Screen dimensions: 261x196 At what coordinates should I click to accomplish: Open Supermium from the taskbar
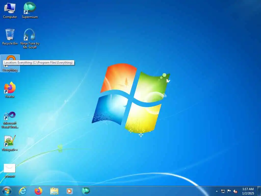click(86, 191)
